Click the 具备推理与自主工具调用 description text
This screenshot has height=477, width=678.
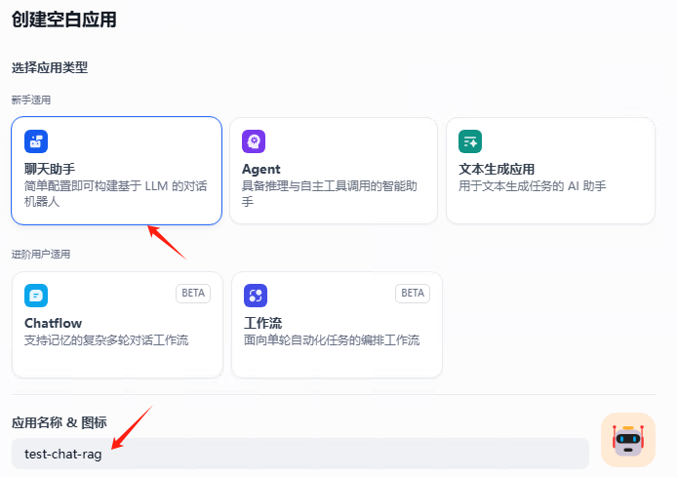point(332,185)
